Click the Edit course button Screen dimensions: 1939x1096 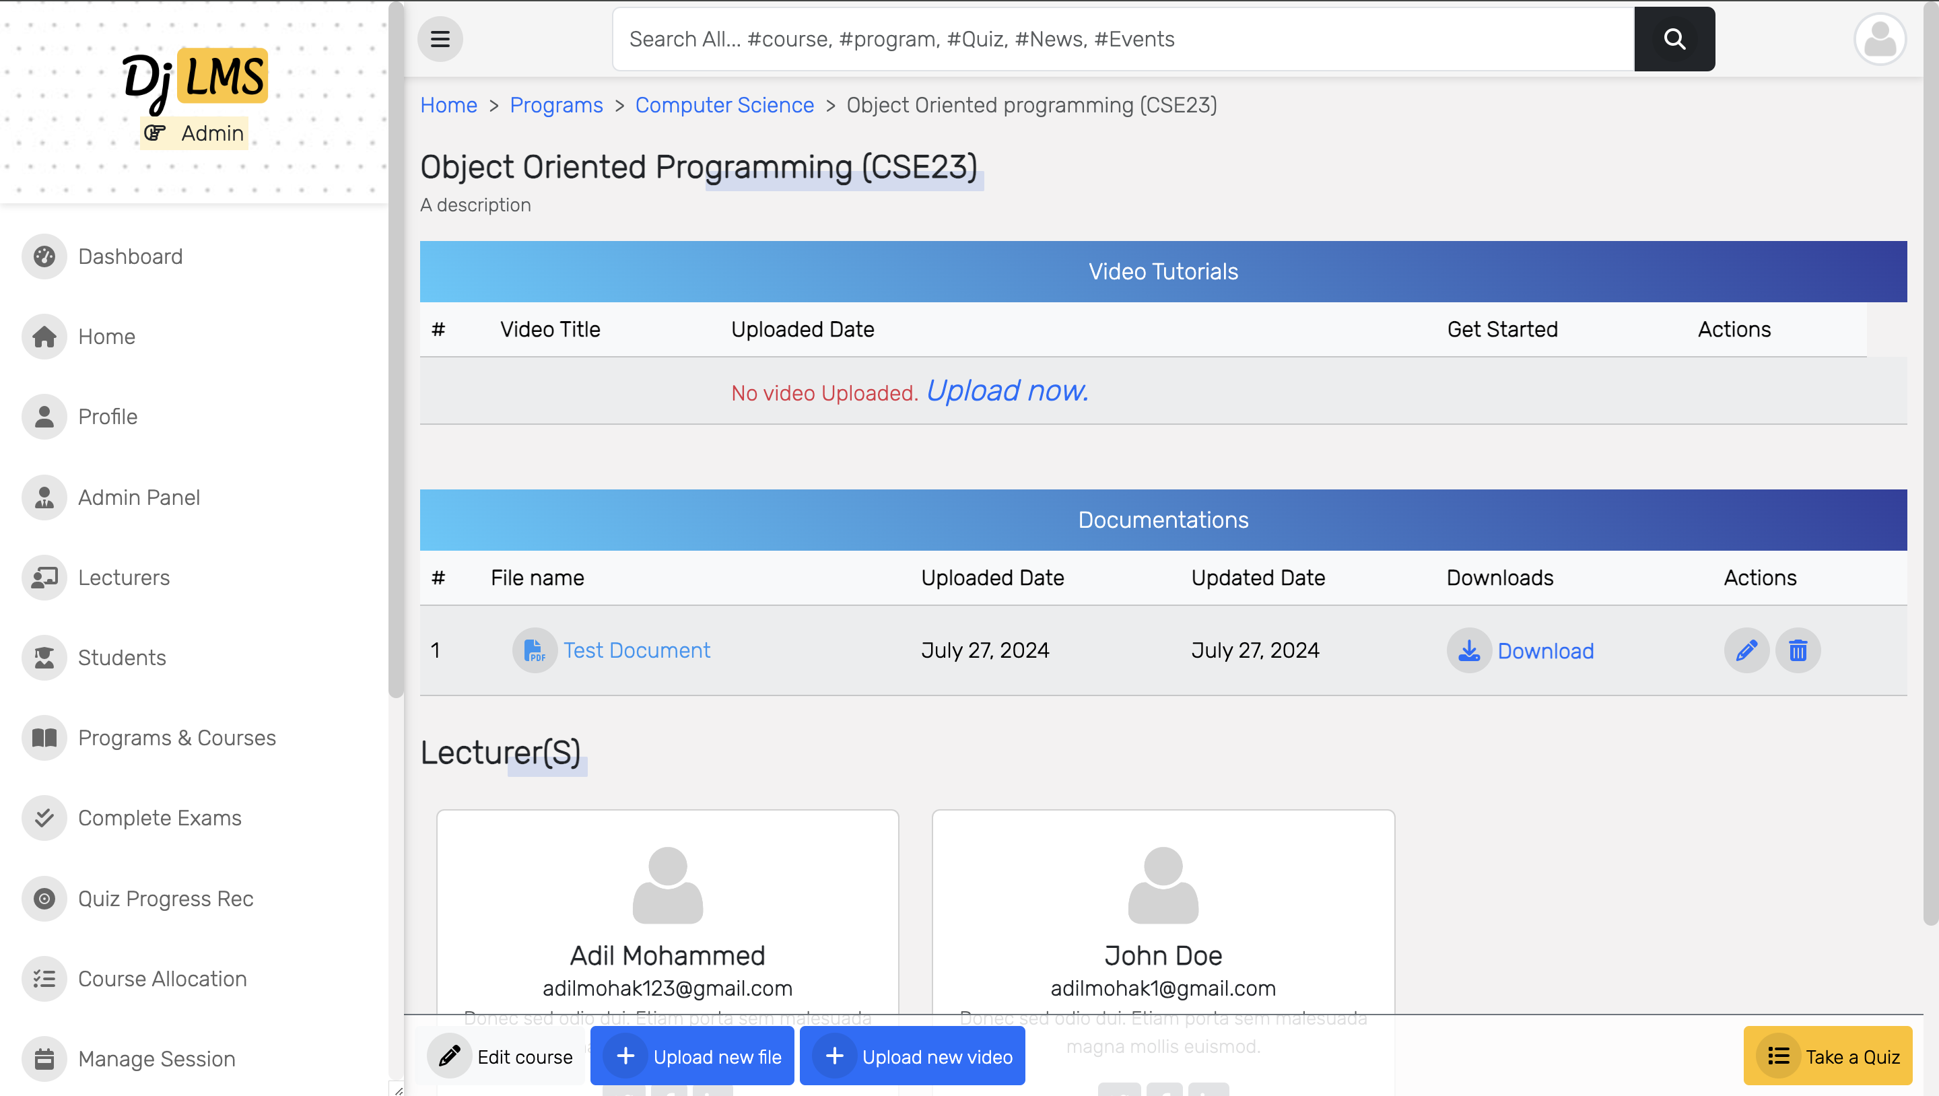pyautogui.click(x=500, y=1056)
